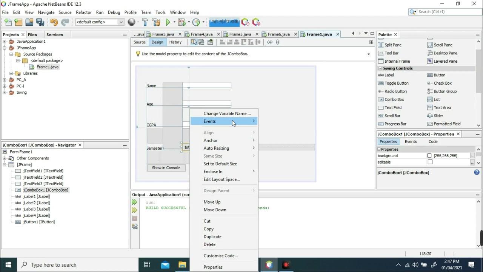Click the New Project toolbar icon
Image resolution: width=483 pixels, height=272 pixels.
18,22
